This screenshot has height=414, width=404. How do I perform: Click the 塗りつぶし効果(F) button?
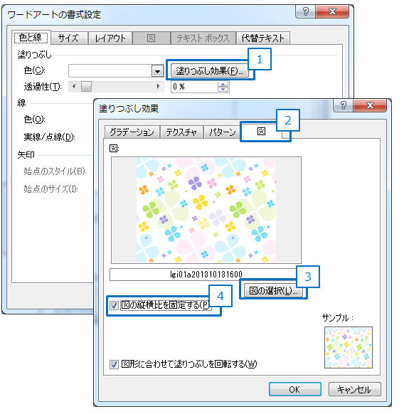coord(209,70)
